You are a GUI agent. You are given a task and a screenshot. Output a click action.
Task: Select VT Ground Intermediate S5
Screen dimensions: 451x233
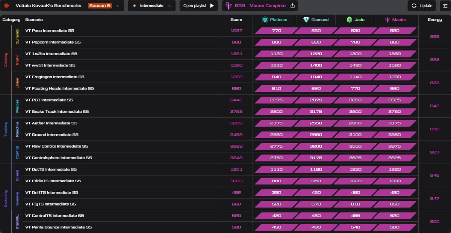click(51, 135)
